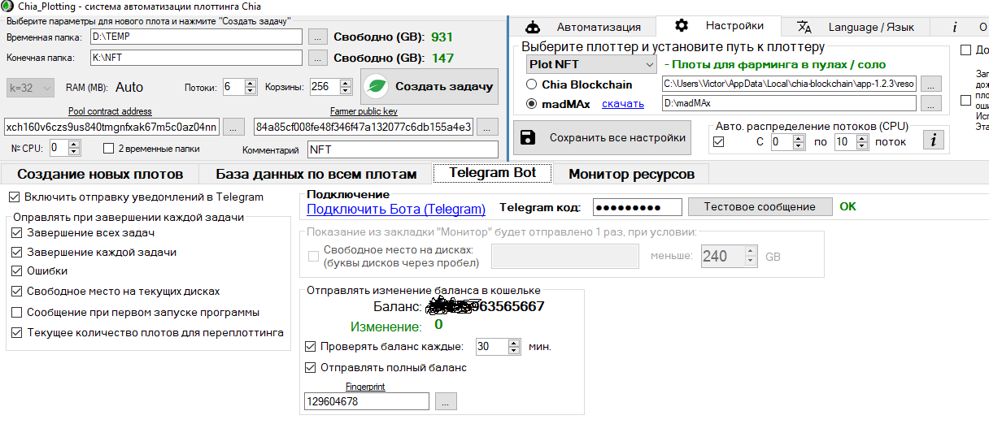The height and width of the screenshot is (424, 989).
Task: Click the translate icon on Language tab
Action: point(804,27)
